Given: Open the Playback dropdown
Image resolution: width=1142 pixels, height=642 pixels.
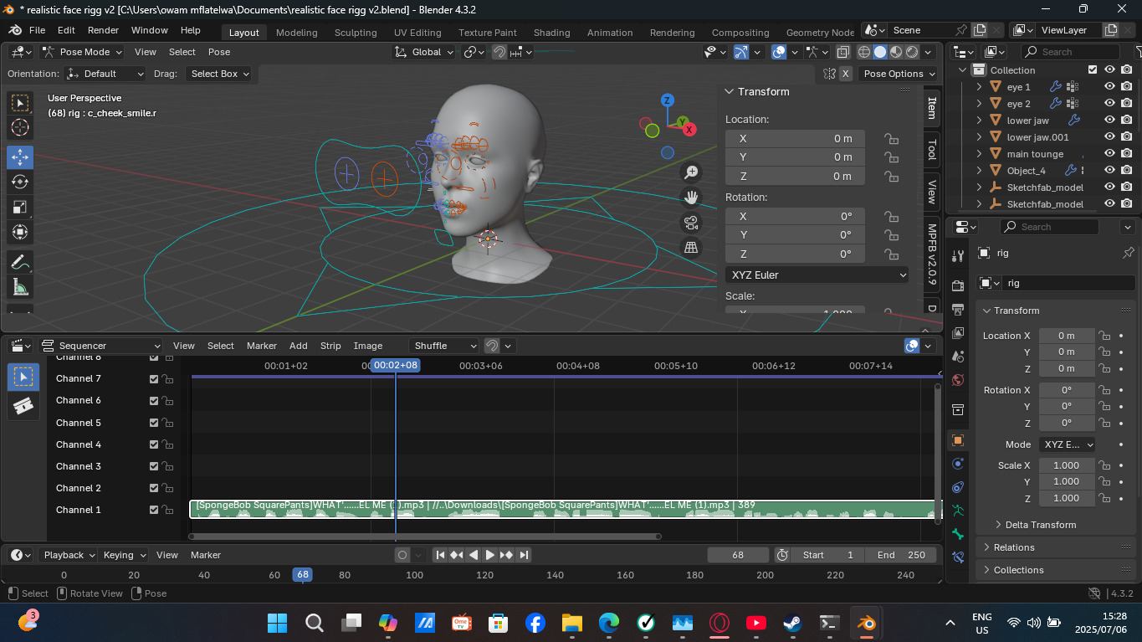Looking at the screenshot, I should (x=69, y=555).
